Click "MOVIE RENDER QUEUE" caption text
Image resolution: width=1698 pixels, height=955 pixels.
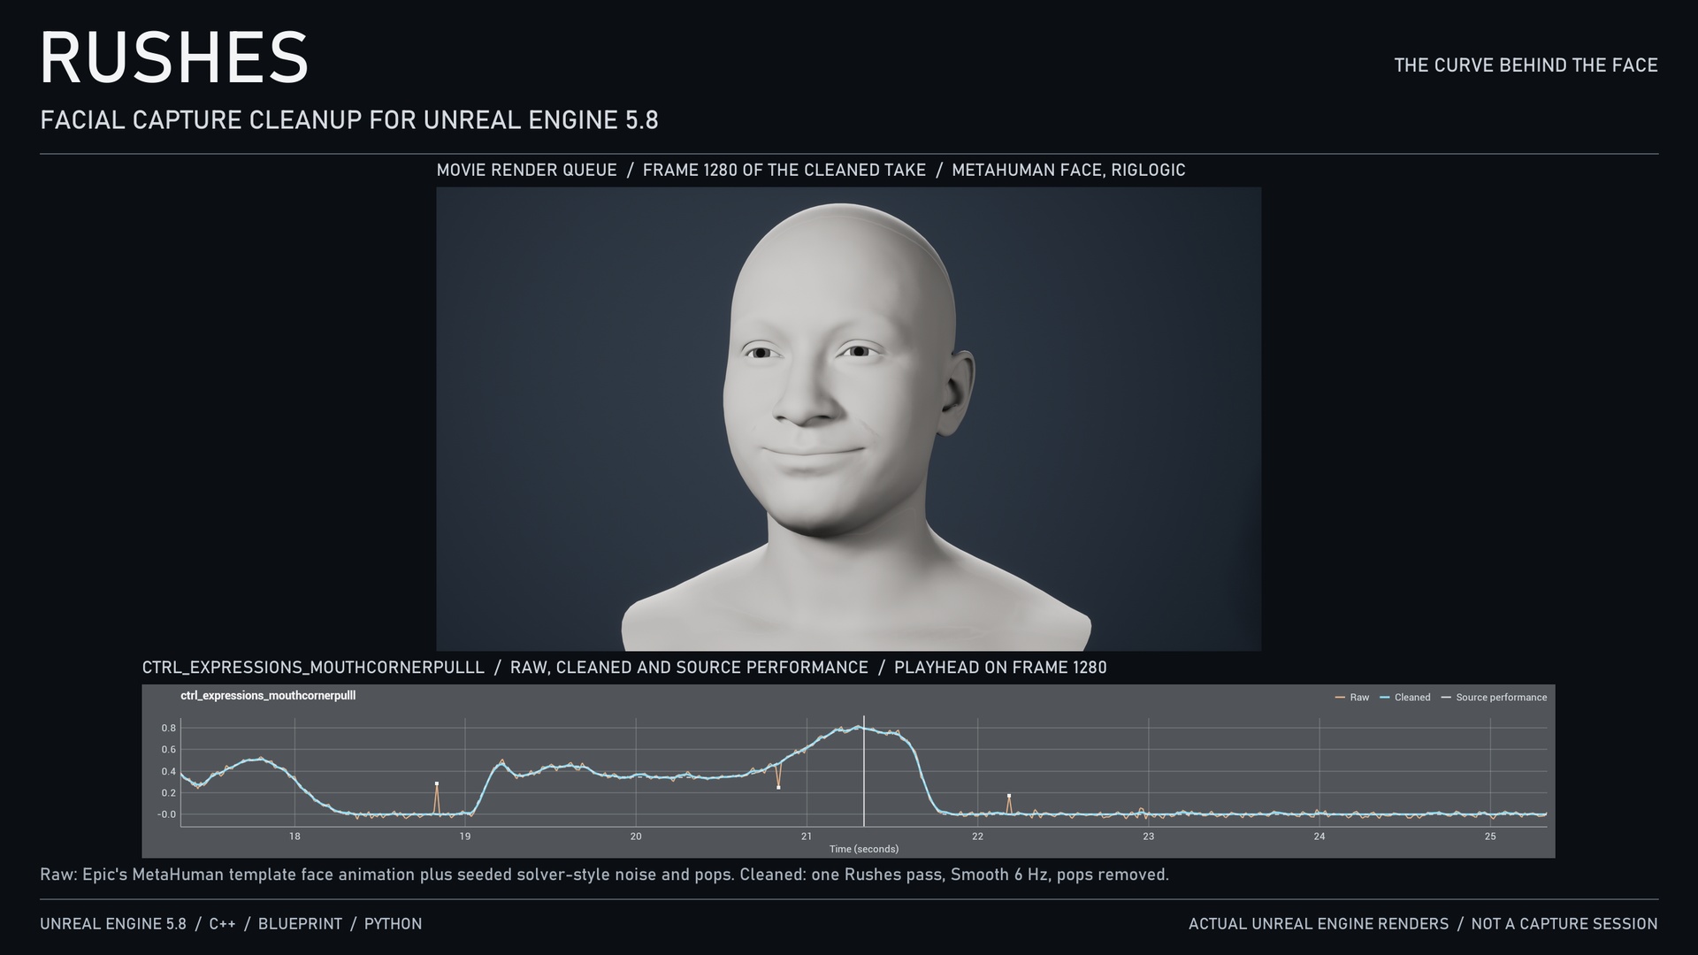(526, 170)
